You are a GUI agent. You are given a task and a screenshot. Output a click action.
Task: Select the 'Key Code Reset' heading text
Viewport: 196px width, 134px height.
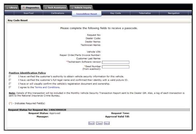point(18,20)
